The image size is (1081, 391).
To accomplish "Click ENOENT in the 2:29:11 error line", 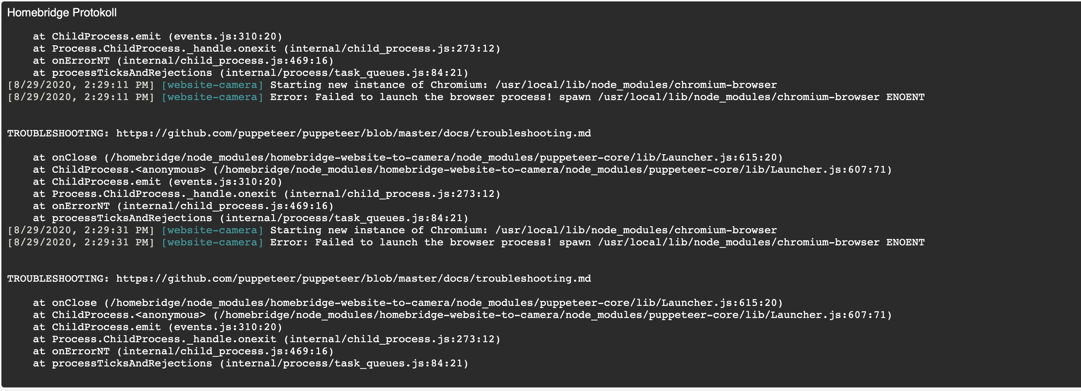I will 905,97.
